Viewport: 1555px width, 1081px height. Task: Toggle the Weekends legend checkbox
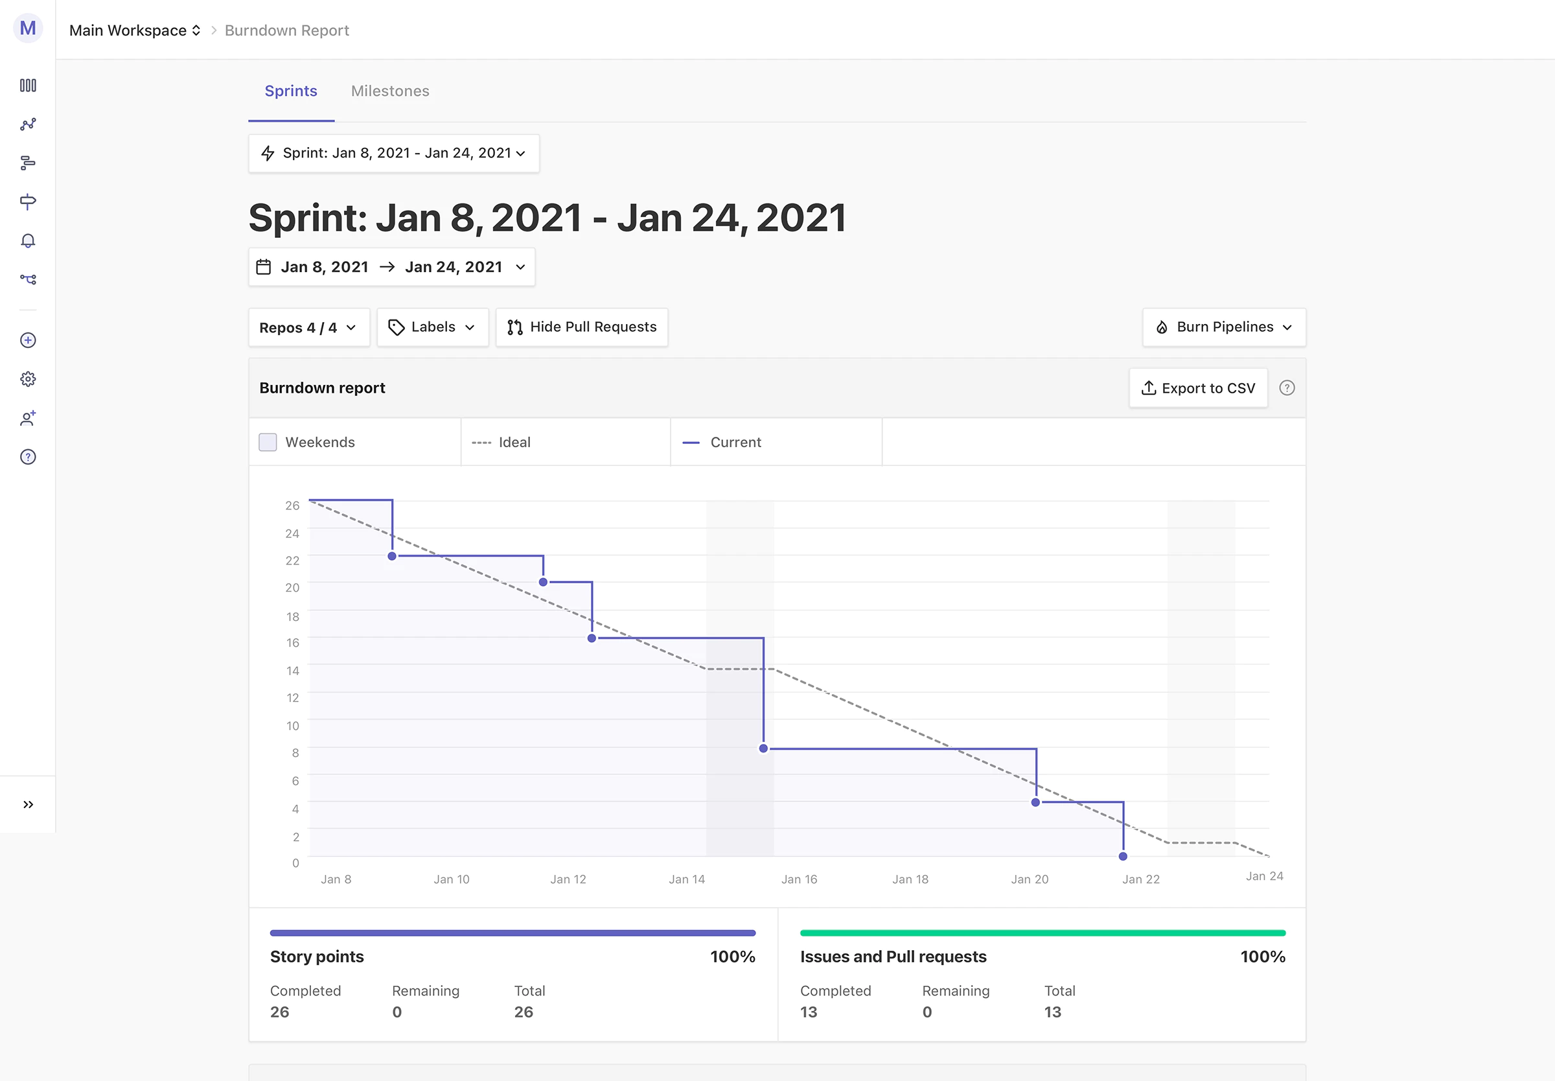[268, 442]
